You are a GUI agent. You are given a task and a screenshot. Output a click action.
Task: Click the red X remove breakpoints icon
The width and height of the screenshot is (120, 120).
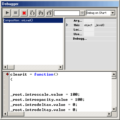coord(24,13)
